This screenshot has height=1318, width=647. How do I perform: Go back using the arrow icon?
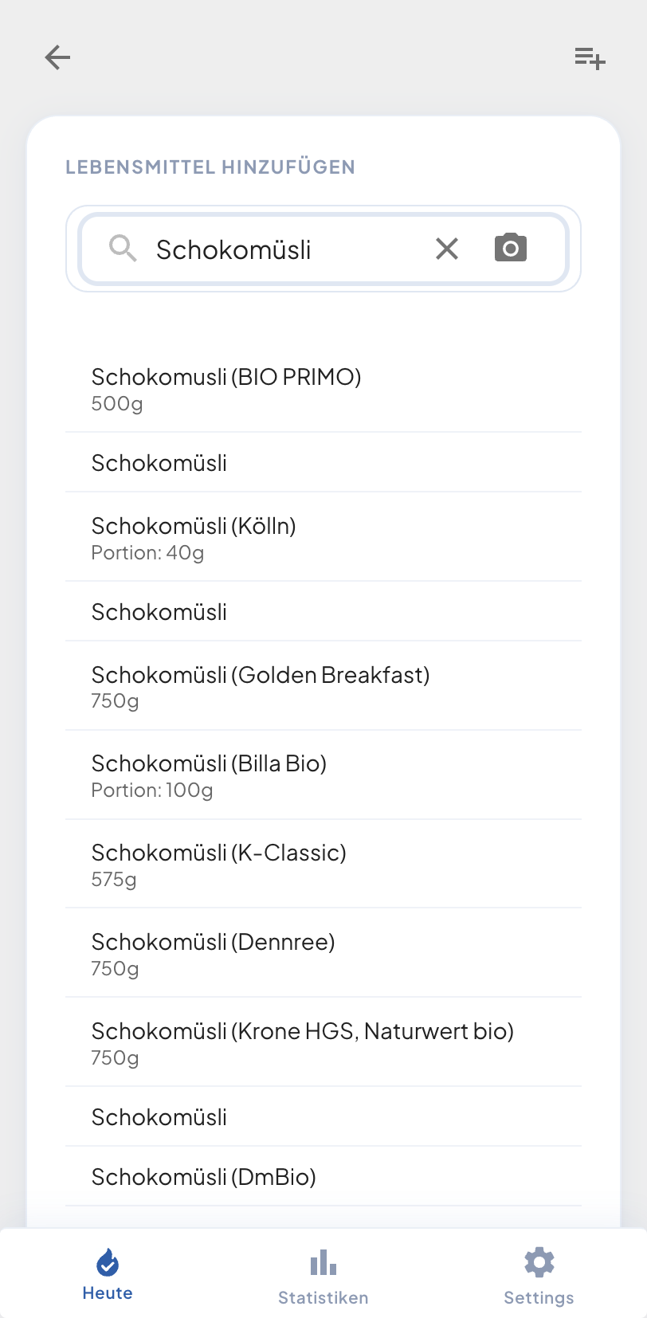[57, 57]
